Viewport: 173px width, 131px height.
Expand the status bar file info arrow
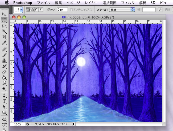[74, 124]
